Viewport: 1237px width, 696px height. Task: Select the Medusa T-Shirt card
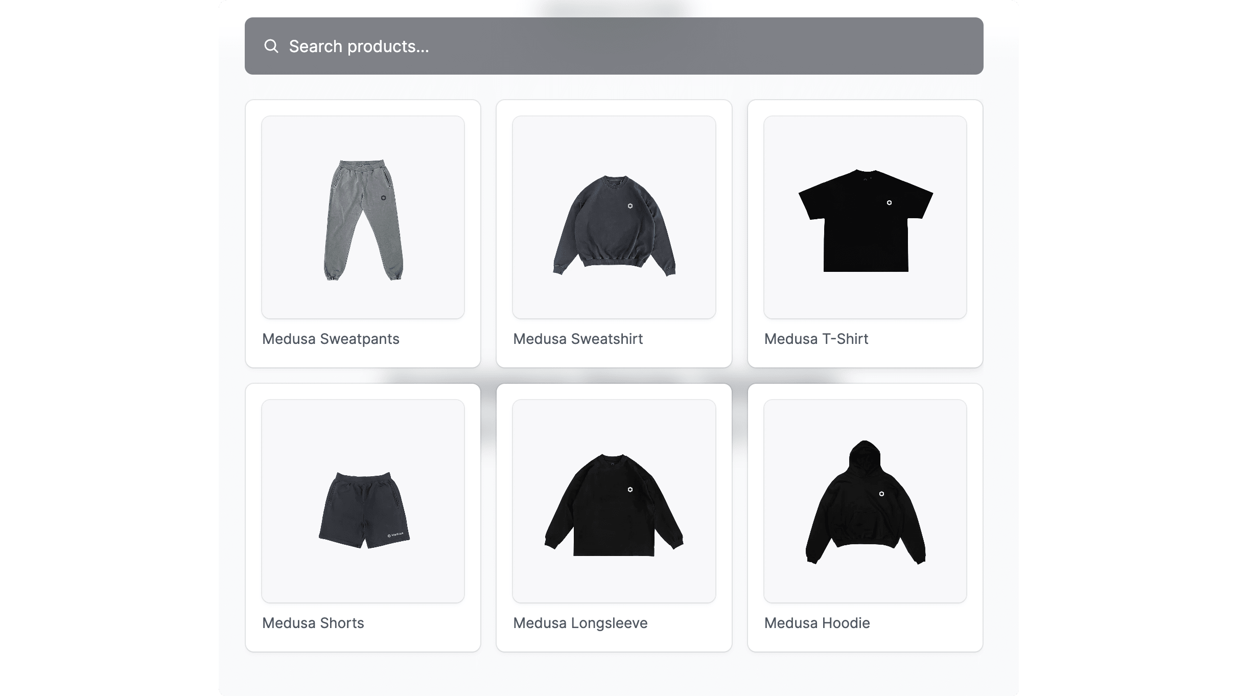(865, 233)
